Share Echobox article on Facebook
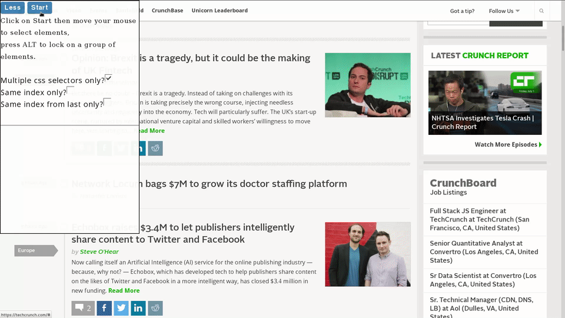The width and height of the screenshot is (565, 318). [104, 308]
